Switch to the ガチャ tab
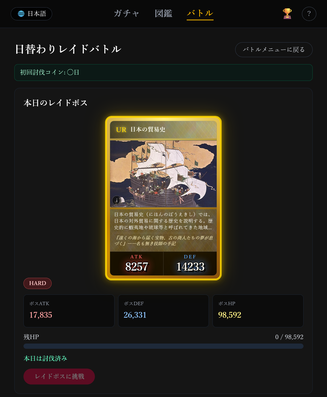The width and height of the screenshot is (327, 397). [126, 14]
